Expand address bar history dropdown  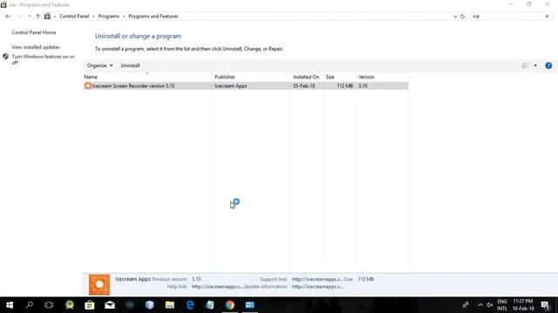click(455, 17)
